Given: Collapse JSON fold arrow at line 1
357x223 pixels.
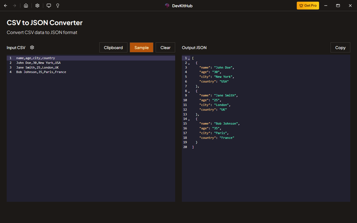Looking at the screenshot, I should click(x=189, y=59).
